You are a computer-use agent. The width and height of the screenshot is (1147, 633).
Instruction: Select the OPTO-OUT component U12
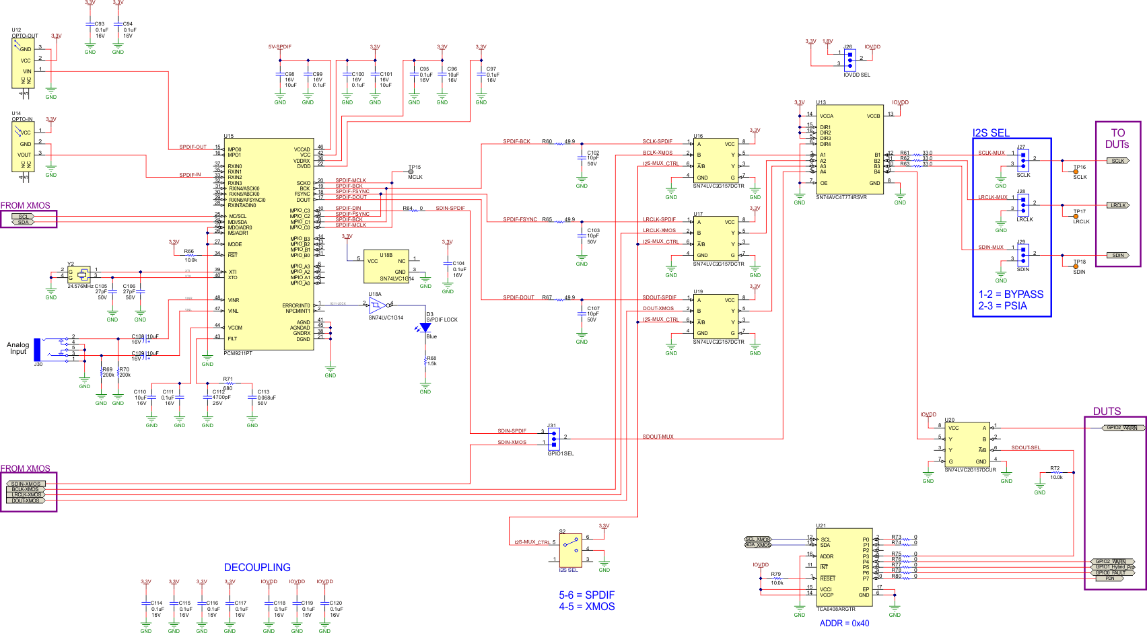coord(24,64)
